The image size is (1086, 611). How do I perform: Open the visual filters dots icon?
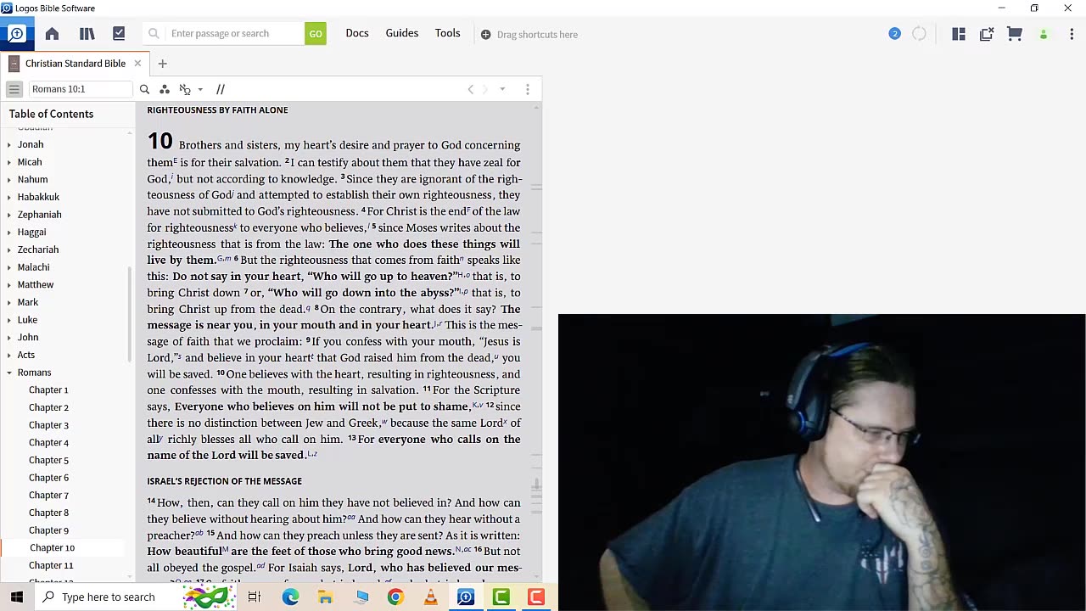(x=164, y=89)
